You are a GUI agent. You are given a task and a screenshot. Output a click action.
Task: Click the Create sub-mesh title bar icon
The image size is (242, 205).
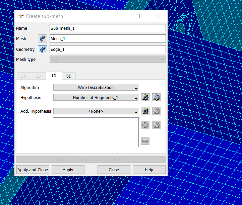pyautogui.click(x=21, y=16)
